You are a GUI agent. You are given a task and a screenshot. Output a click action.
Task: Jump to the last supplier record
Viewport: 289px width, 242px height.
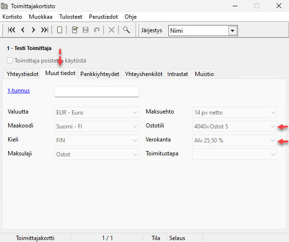[45, 30]
